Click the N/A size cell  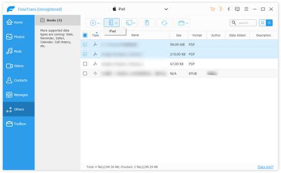173,73
